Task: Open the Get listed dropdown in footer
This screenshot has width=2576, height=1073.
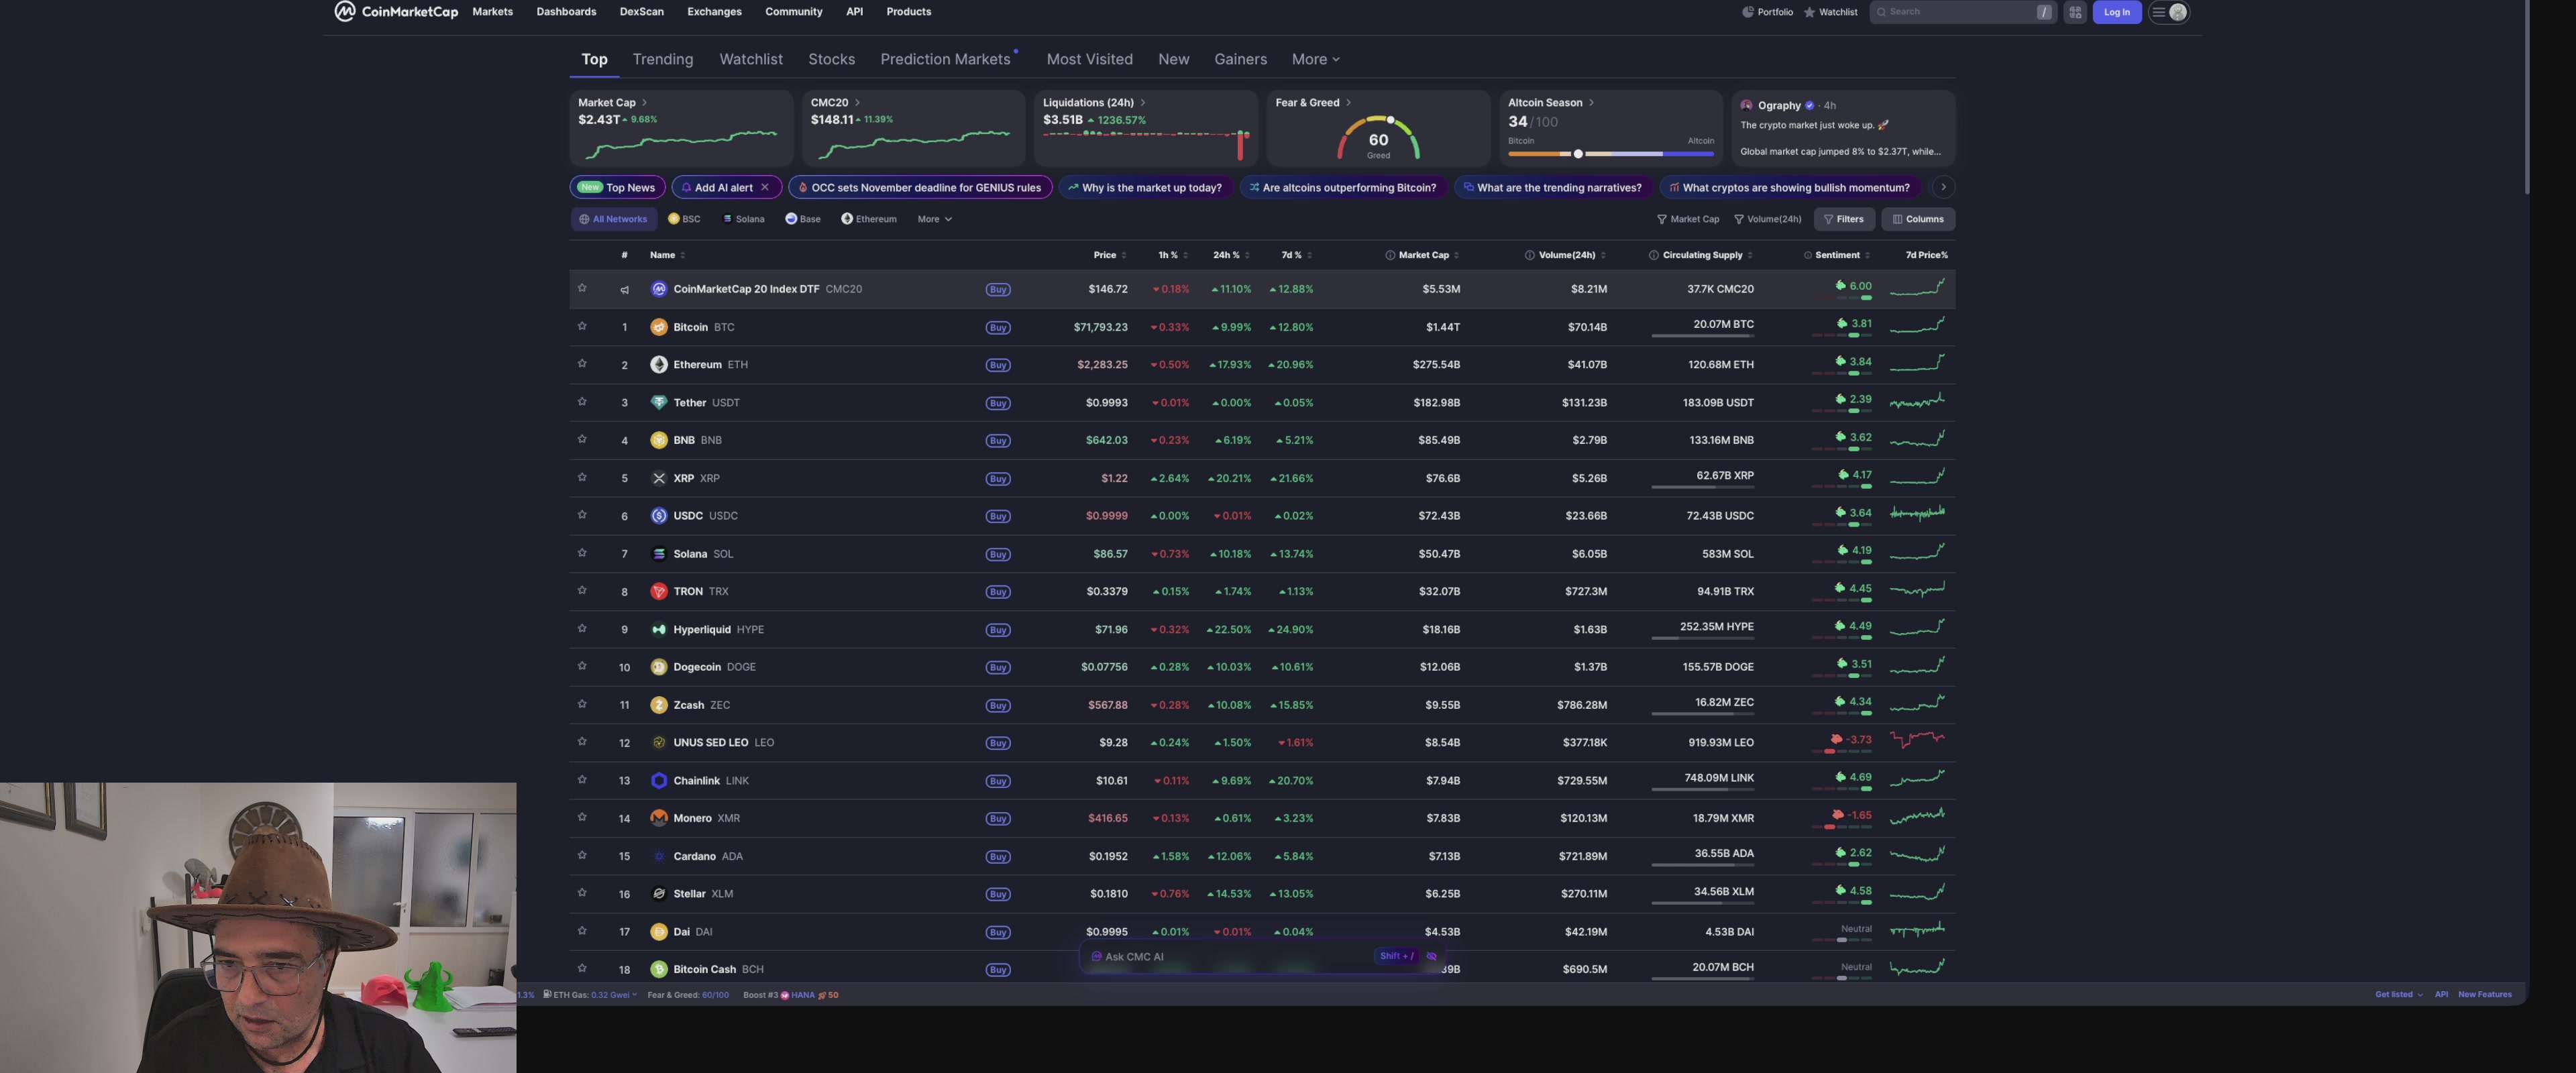Action: pos(2398,994)
